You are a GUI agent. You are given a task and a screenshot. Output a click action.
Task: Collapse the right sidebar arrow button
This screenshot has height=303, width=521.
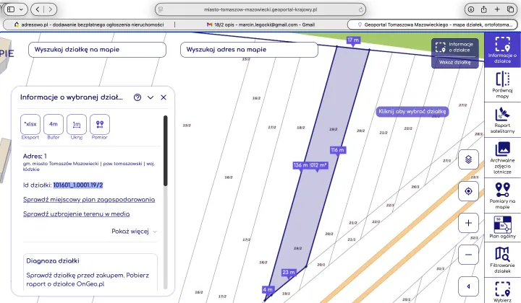pyautogui.click(x=468, y=286)
